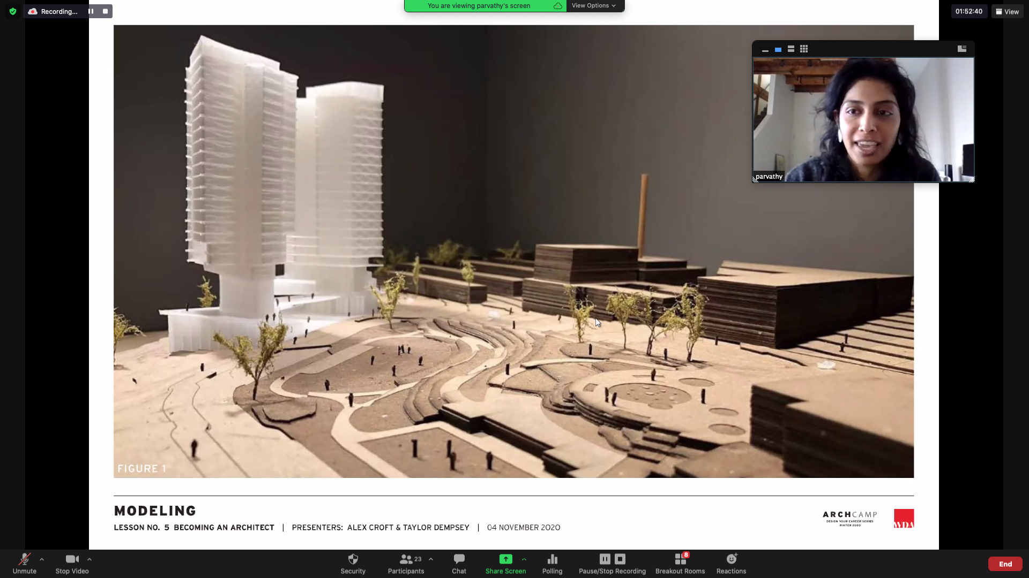Click the 'You are viewing parvathy's screen' banner
This screenshot has height=578, width=1029.
click(479, 6)
